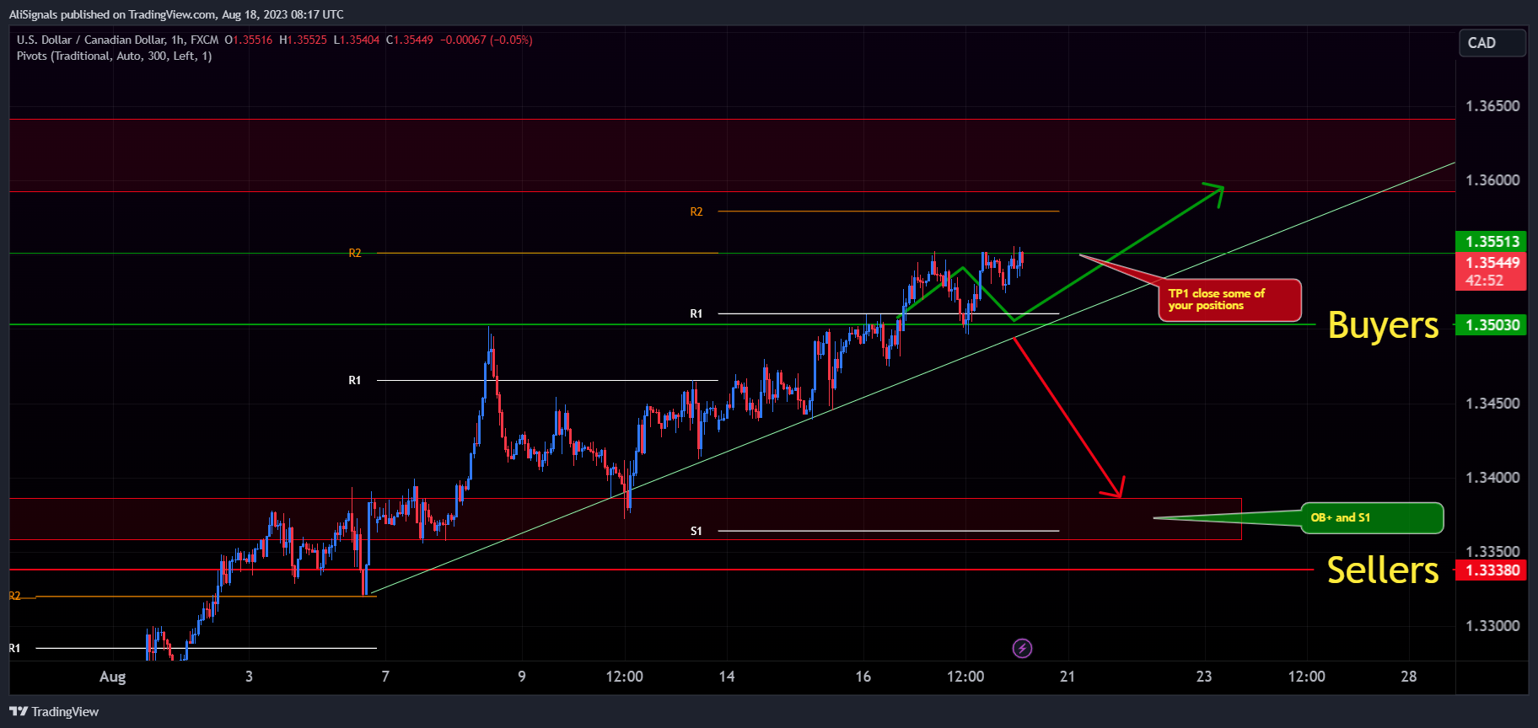Click the lightning event icon on time axis

(1022, 648)
